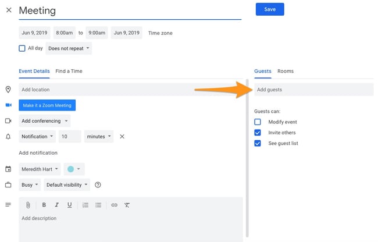Insert a bulleted list
The width and height of the screenshot is (378, 242).
98,205
